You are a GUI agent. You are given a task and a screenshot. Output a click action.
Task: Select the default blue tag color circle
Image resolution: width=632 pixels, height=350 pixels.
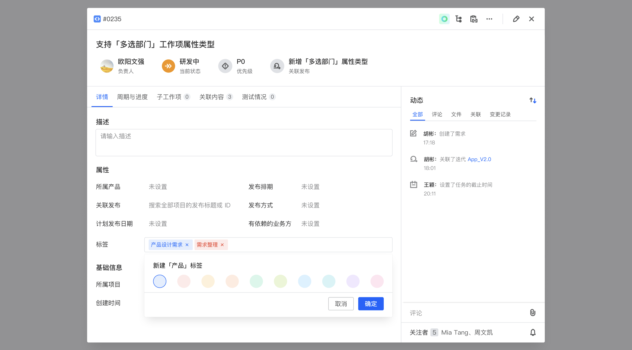coord(160,281)
